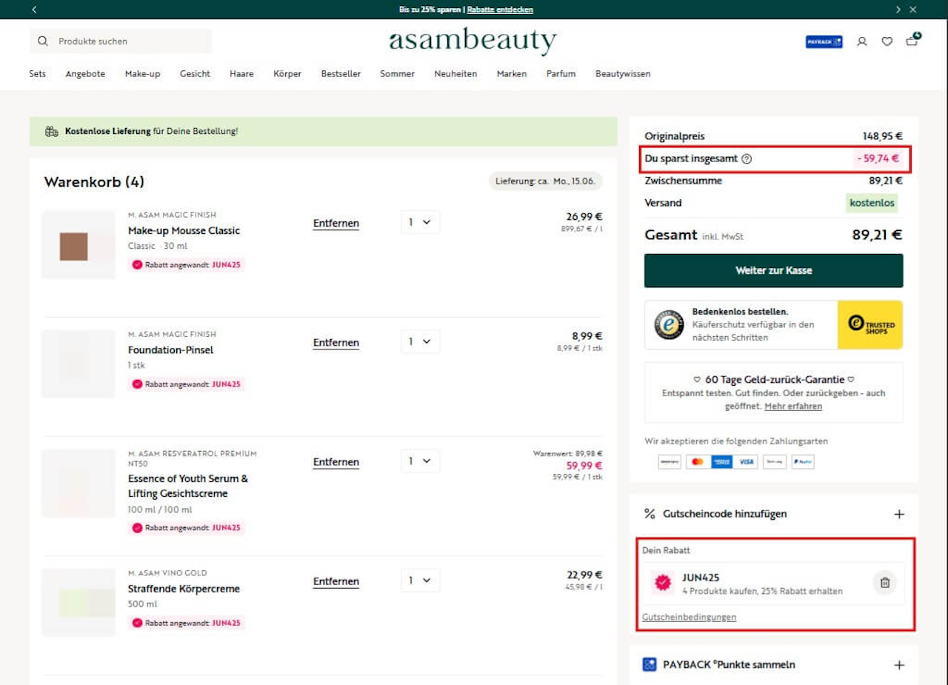Click the Straffende Körpercreme product title
Screen dimensions: 948x685
(184, 589)
